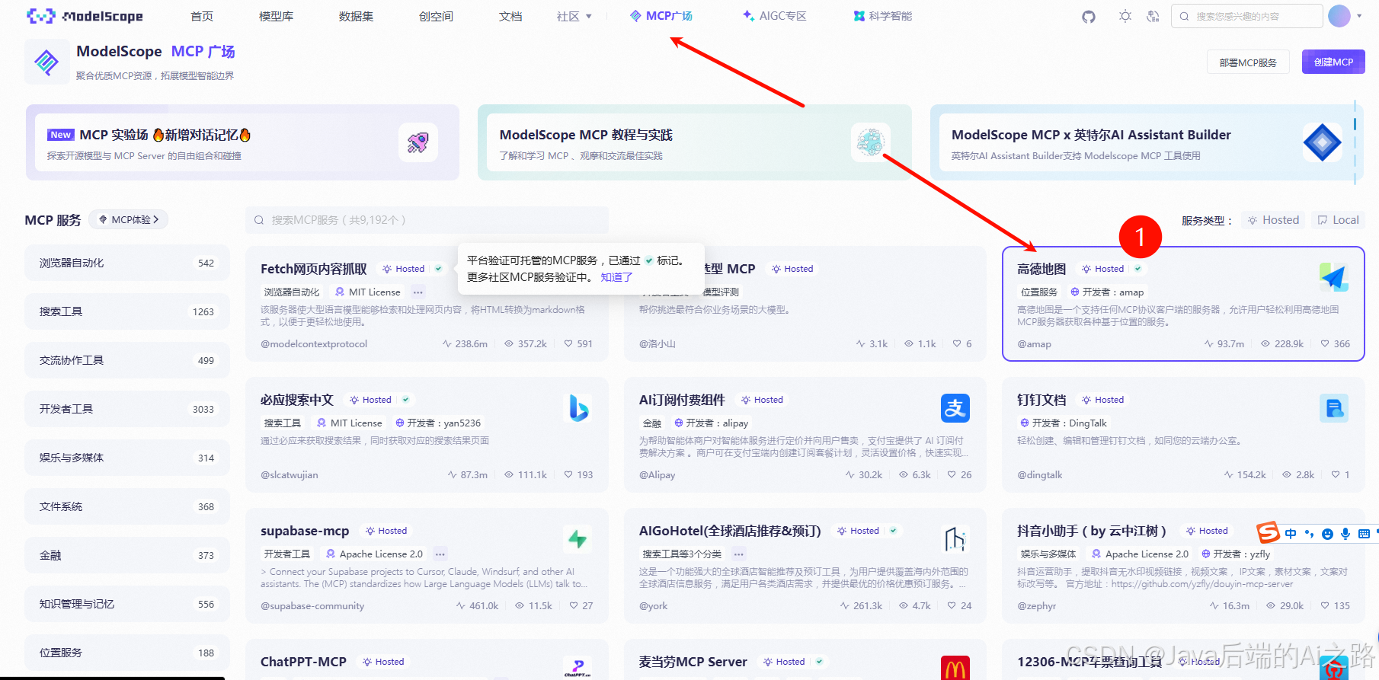This screenshot has height=680, width=1379.
Task: Click the heart icon on 高德地图 card
Action: [1325, 344]
